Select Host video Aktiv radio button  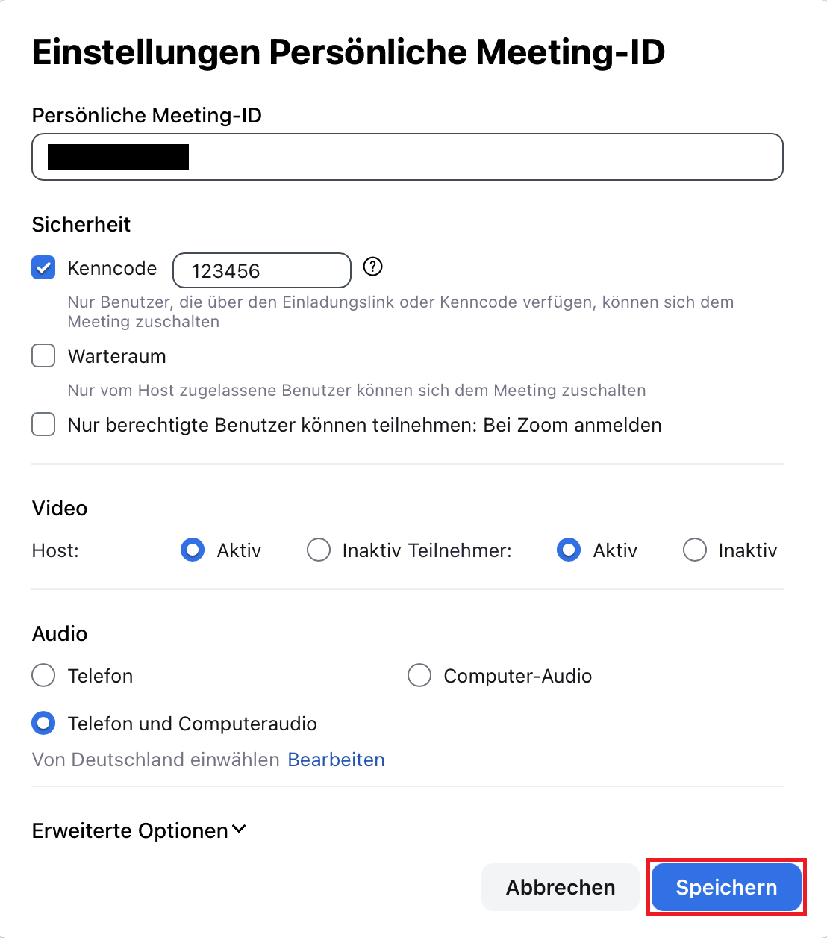point(193,550)
